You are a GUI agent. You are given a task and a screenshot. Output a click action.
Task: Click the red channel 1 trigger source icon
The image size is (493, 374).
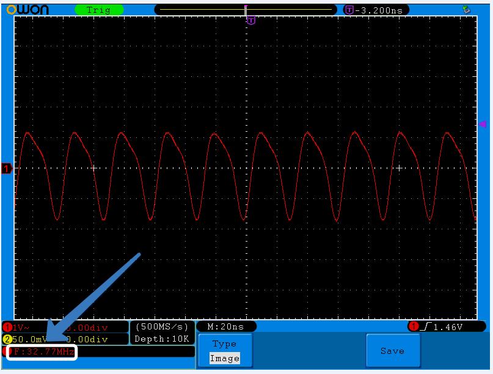click(x=414, y=328)
